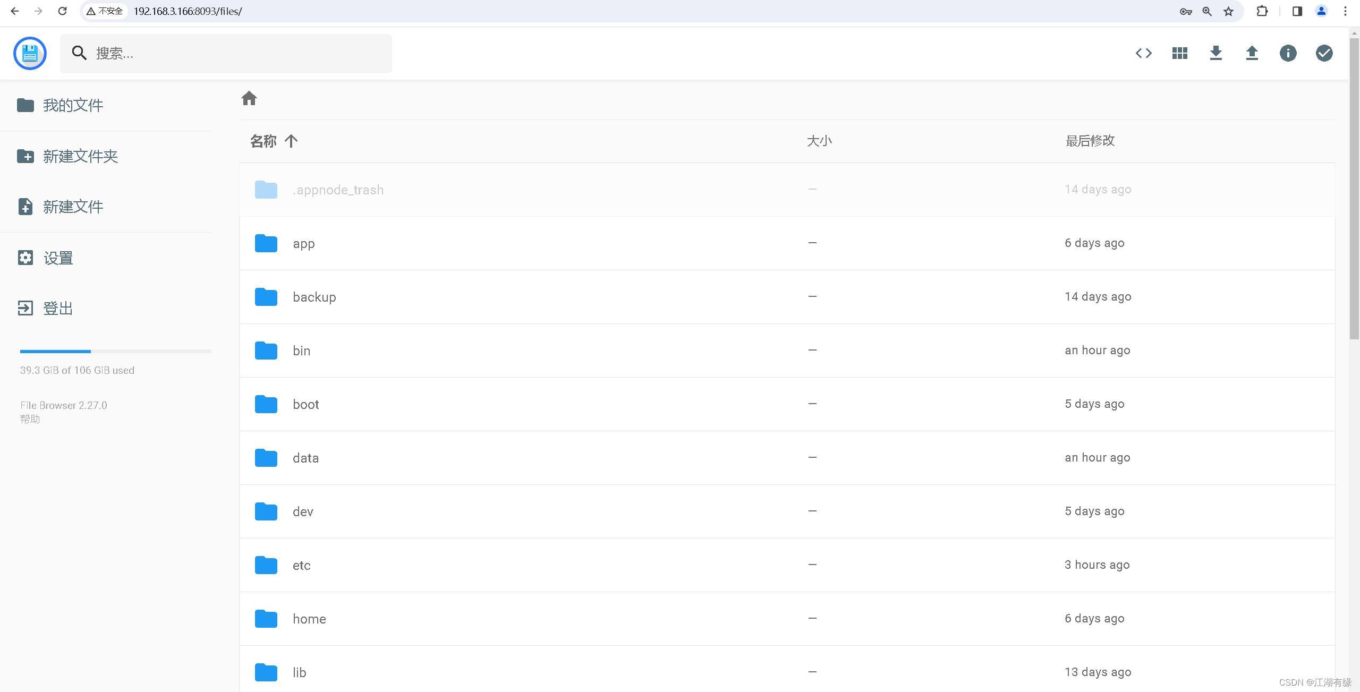Open password key icon in address bar
This screenshot has height=692, width=1360.
pyautogui.click(x=1186, y=11)
